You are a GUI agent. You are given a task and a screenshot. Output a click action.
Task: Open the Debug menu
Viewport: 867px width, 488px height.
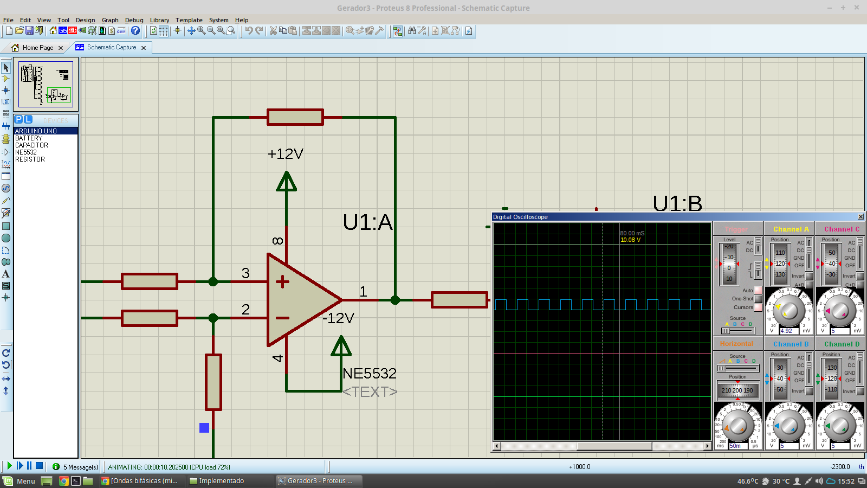pos(134,20)
